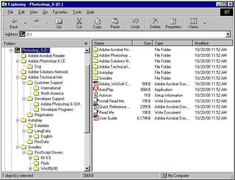Image resolution: width=235 pixels, height=180 pixels.
Task: Collapse the Adobe Technical Info folder
Action: point(17,77)
